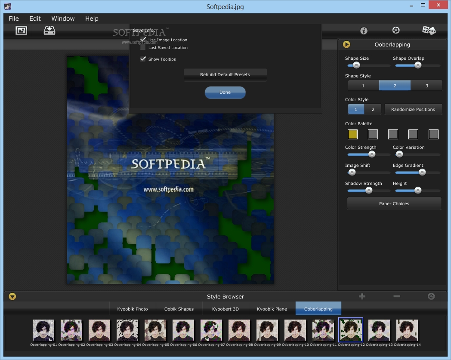This screenshot has width=451, height=360.
Task: Select Shape Style 3
Action: 426,86
